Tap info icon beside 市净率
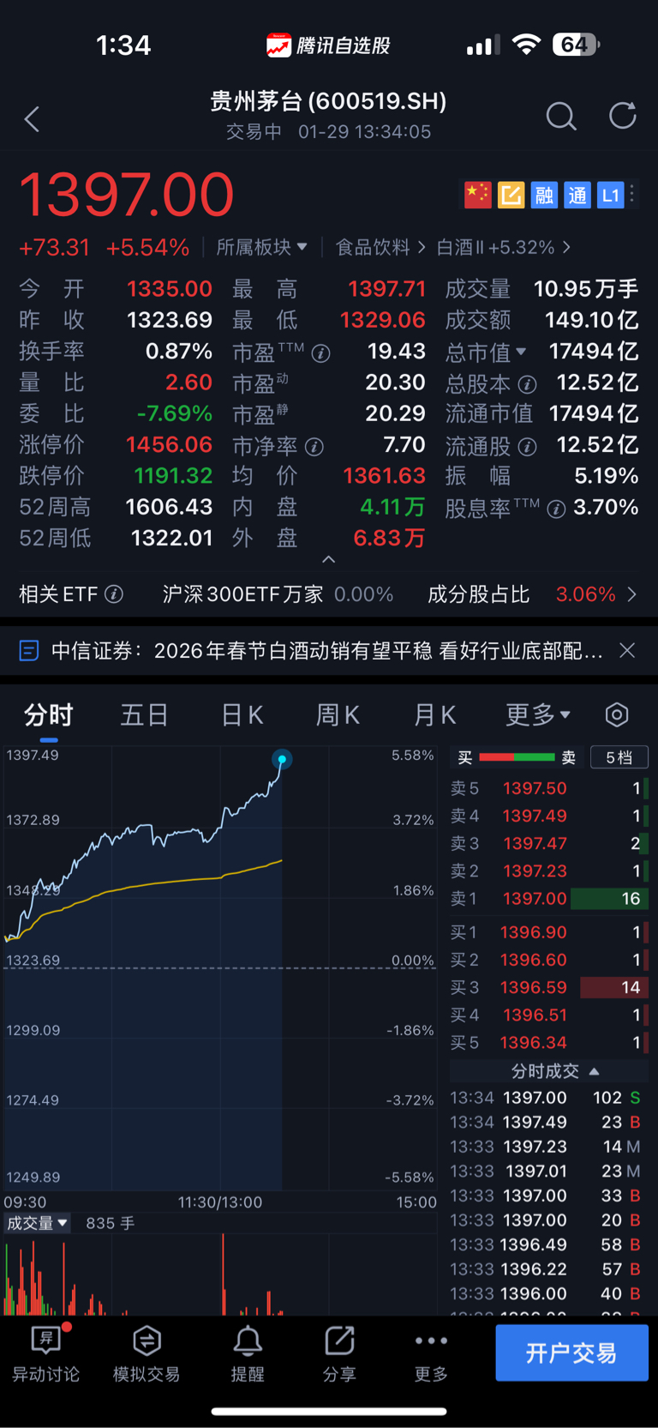Viewport: 658px width, 1428px height. pyautogui.click(x=314, y=447)
